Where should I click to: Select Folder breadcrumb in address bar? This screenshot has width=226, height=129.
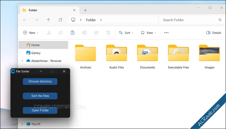tap(91, 20)
